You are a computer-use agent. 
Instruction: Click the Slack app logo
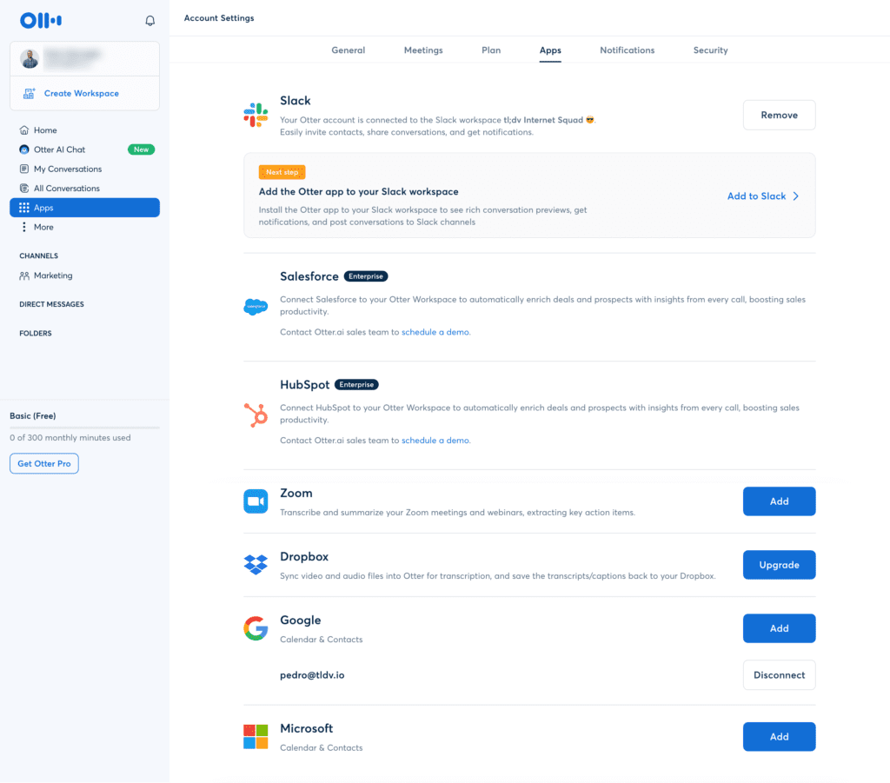pyautogui.click(x=256, y=115)
